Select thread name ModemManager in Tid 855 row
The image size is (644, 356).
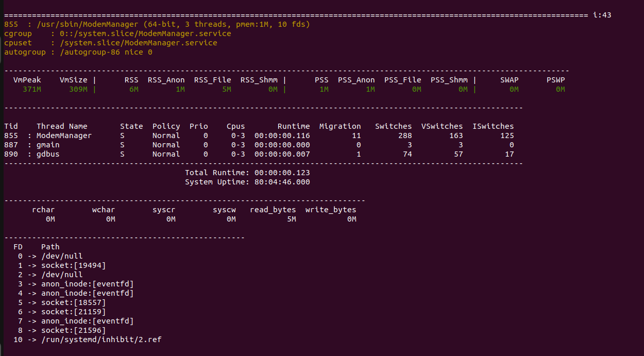[64, 135]
